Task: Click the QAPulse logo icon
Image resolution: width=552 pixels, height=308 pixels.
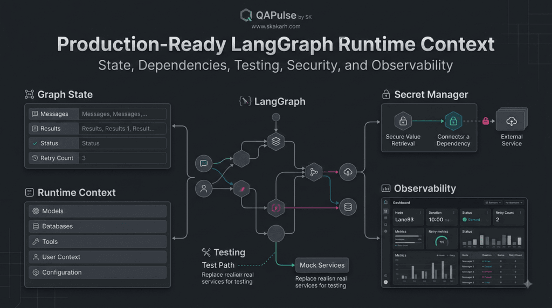Action: tap(246, 15)
